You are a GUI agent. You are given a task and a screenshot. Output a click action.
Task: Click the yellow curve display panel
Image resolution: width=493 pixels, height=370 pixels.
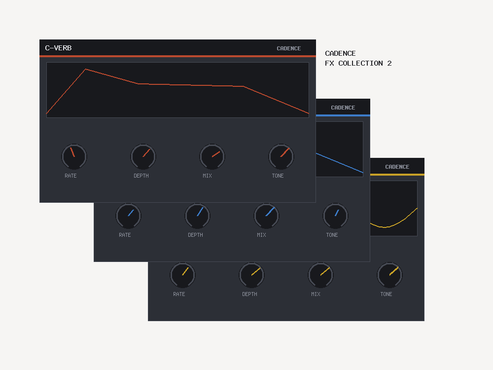tap(393, 208)
